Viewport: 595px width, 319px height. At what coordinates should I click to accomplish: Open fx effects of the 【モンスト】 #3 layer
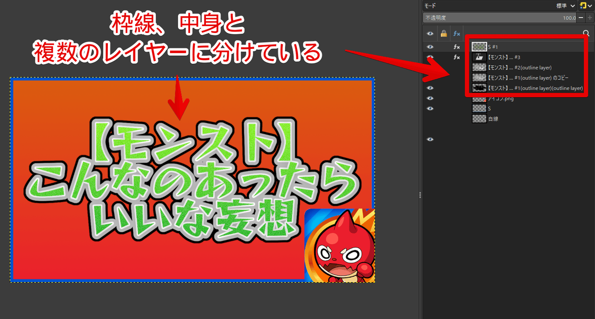457,57
